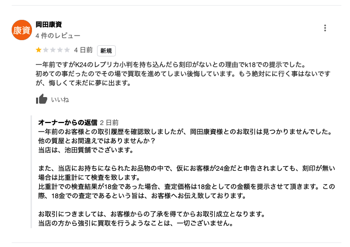The width and height of the screenshot is (350, 247).
Task: Click the fourth rating star
Action: 60,50
